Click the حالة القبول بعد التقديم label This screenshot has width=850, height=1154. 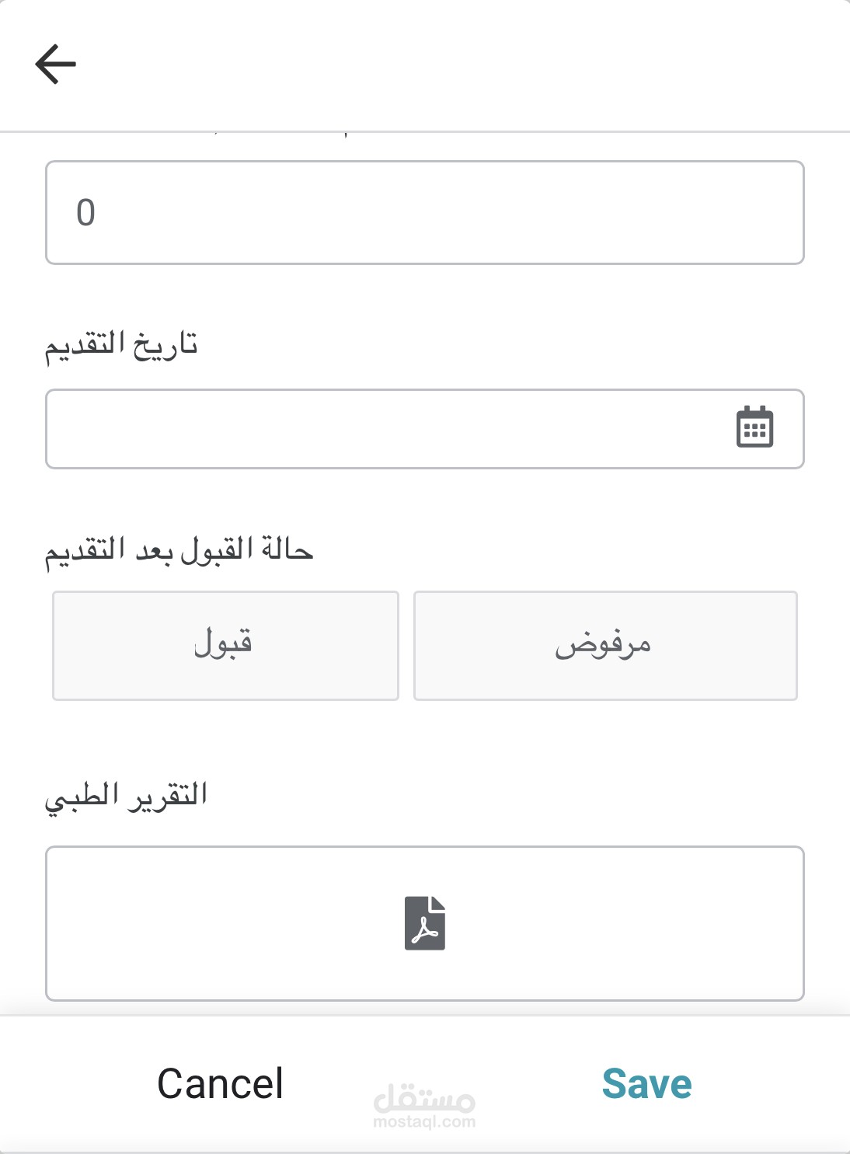pyautogui.click(x=179, y=550)
